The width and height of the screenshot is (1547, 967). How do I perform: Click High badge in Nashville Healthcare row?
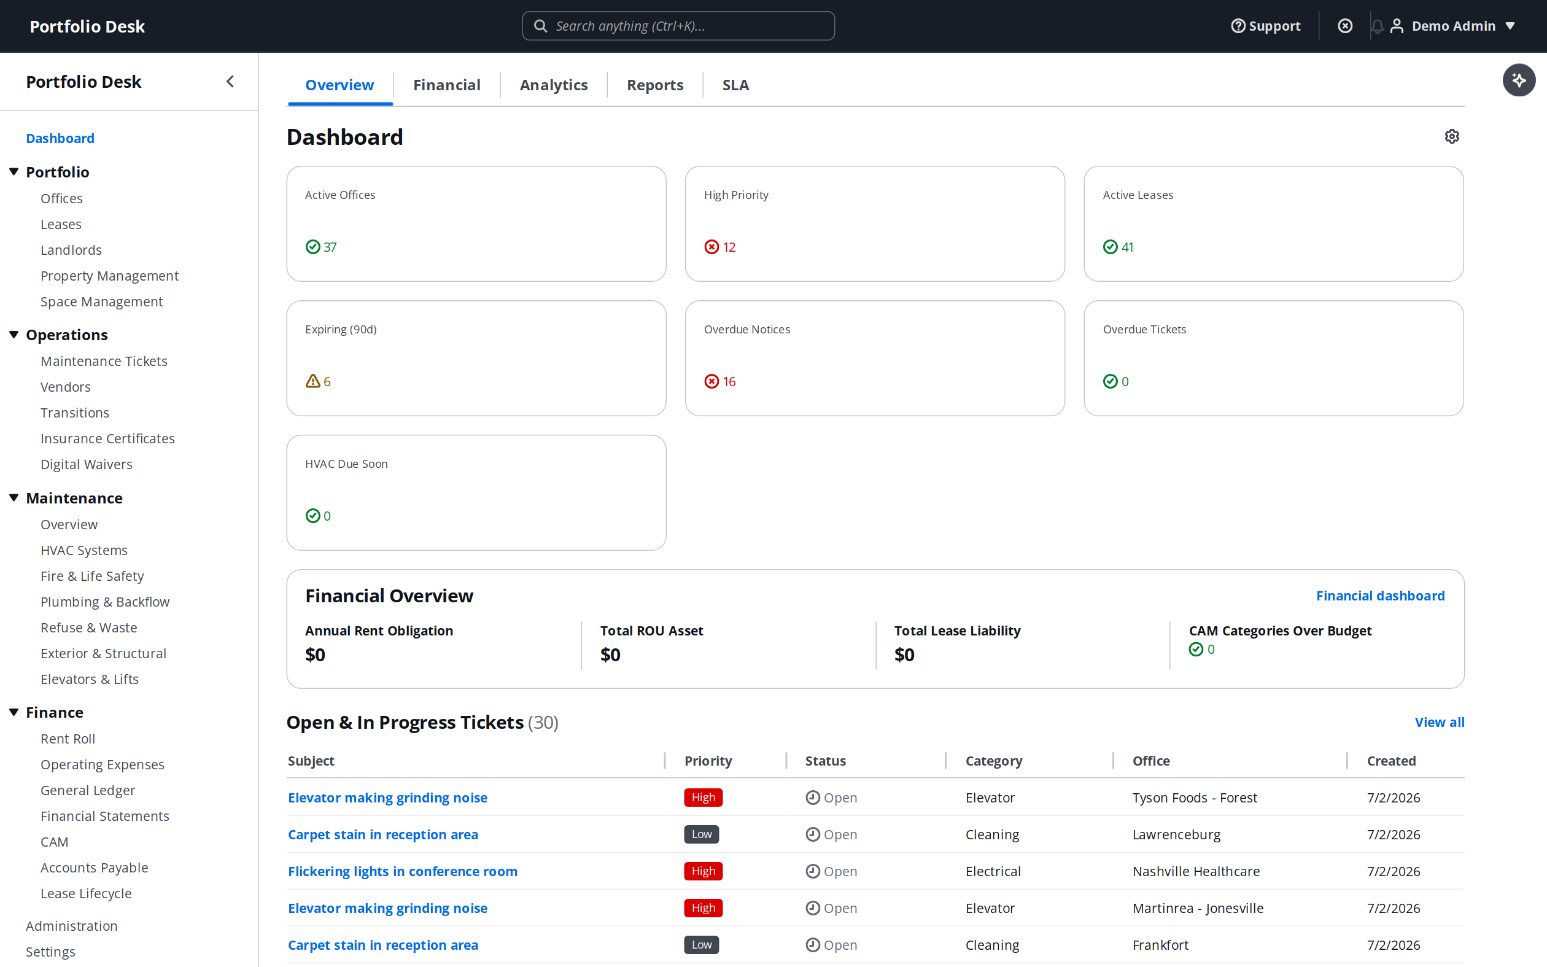(x=703, y=871)
